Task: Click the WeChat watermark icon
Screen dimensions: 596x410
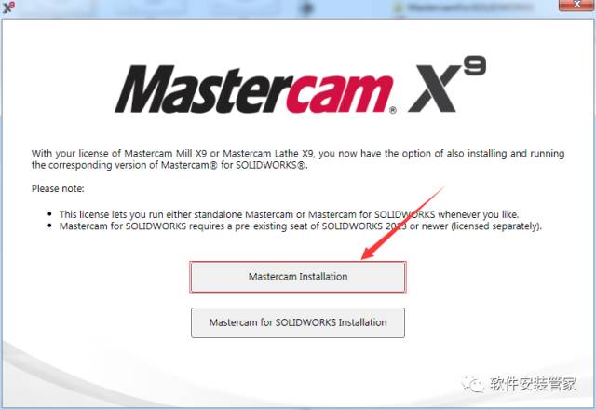Action: 472,384
